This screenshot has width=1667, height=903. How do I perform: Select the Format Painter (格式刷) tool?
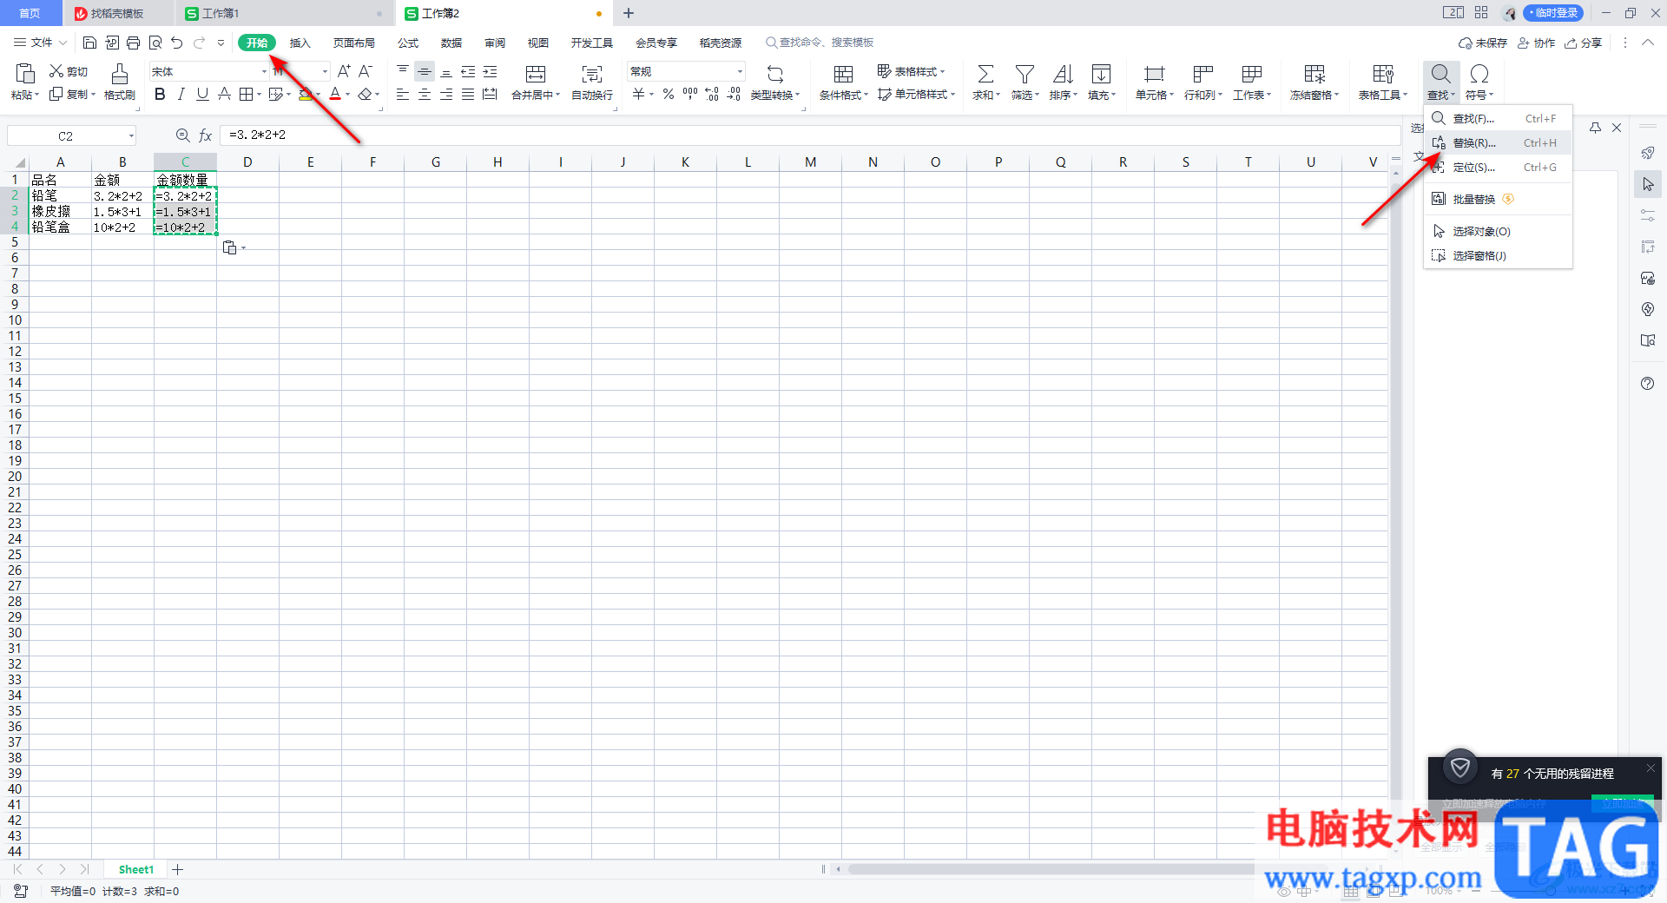[x=120, y=82]
